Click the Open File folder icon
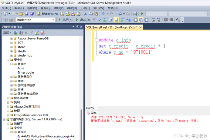 click(x=21, y=14)
